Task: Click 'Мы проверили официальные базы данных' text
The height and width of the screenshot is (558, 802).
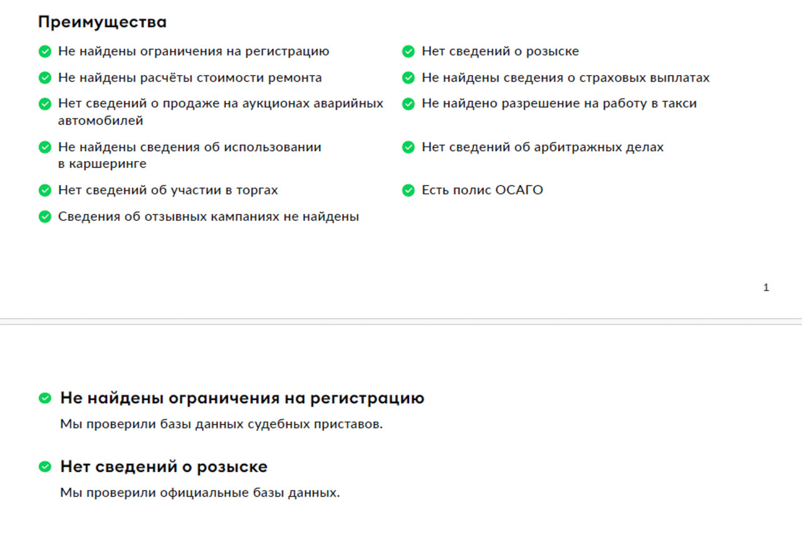Action: point(200,493)
